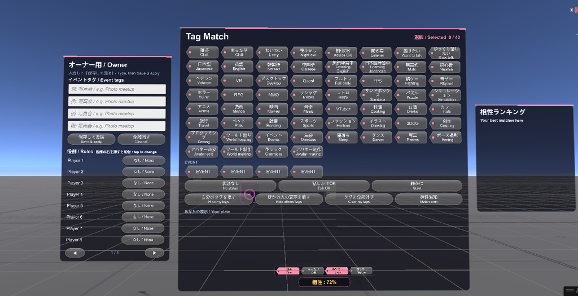Toggle the Horror tag
The height and width of the screenshot is (296, 578).
pos(203,95)
